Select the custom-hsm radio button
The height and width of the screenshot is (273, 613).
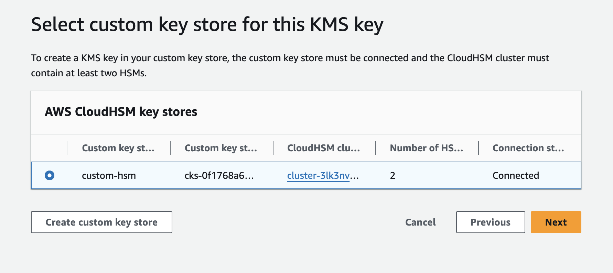(50, 175)
